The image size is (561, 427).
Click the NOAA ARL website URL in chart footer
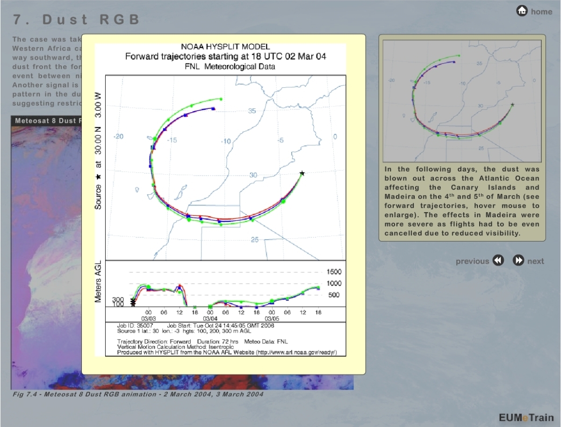point(295,353)
